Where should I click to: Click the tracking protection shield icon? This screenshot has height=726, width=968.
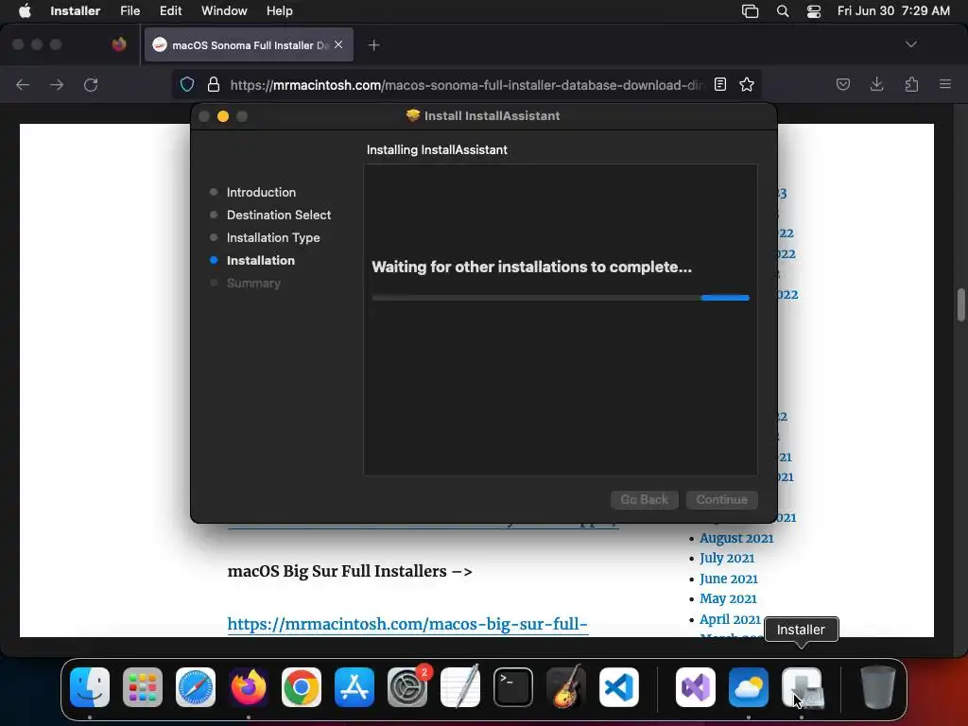187,84
